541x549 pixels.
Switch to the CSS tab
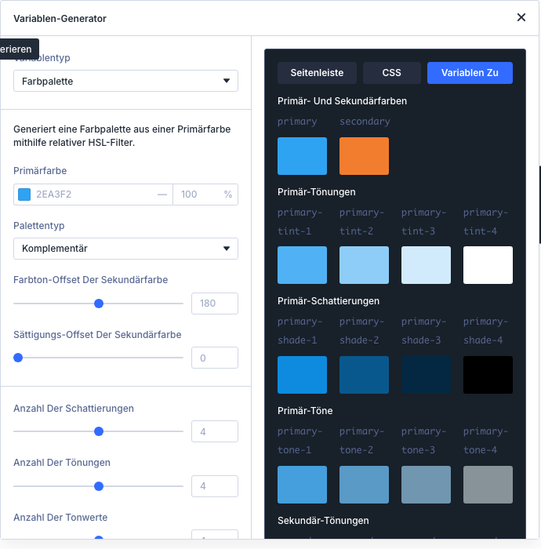coord(391,73)
